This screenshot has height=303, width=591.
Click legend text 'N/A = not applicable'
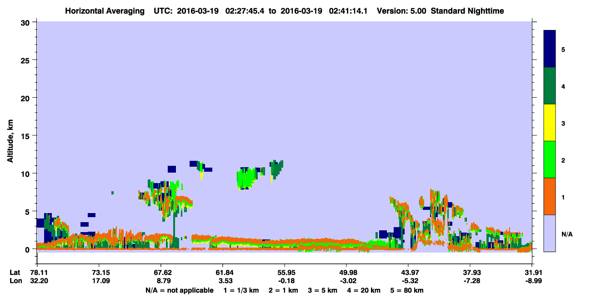[x=180, y=290]
